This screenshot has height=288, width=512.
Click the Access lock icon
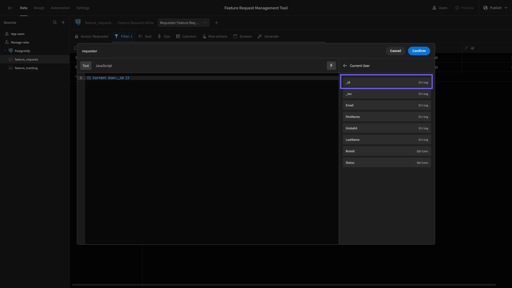(77, 37)
